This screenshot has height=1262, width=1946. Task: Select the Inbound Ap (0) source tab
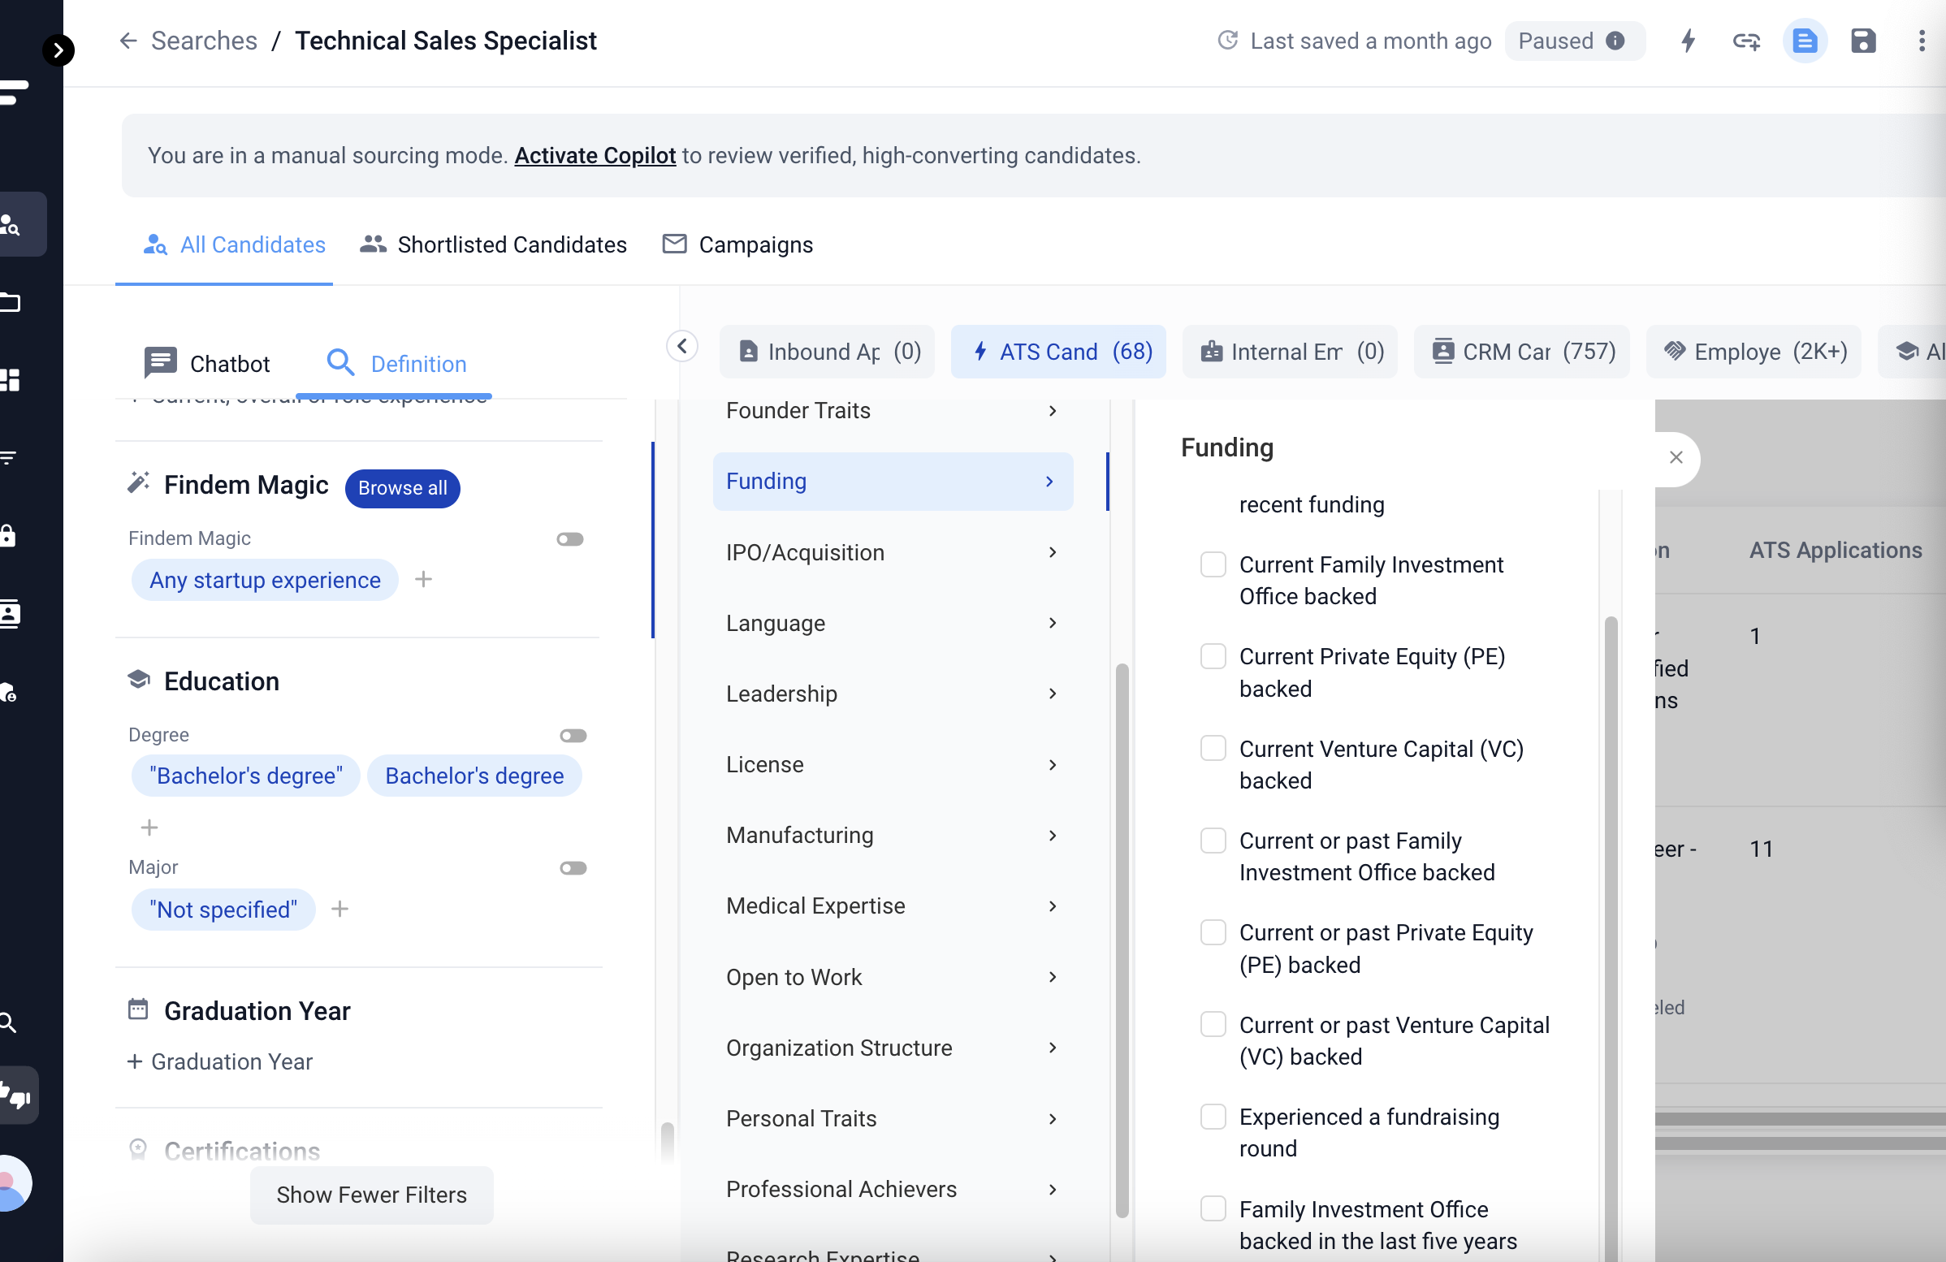click(x=828, y=352)
